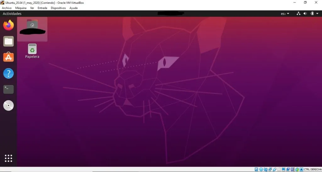Restore down the VirtualBox window
The height and width of the screenshot is (172, 322).
point(305,3)
